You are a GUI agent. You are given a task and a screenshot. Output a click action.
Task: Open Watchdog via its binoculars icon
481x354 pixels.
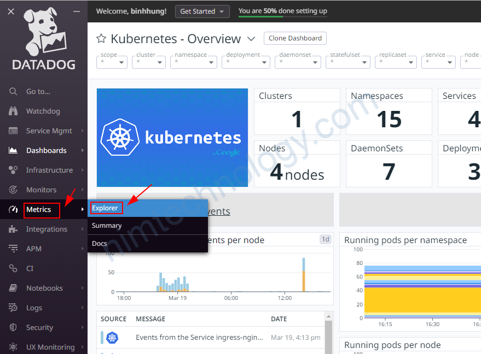pos(14,111)
